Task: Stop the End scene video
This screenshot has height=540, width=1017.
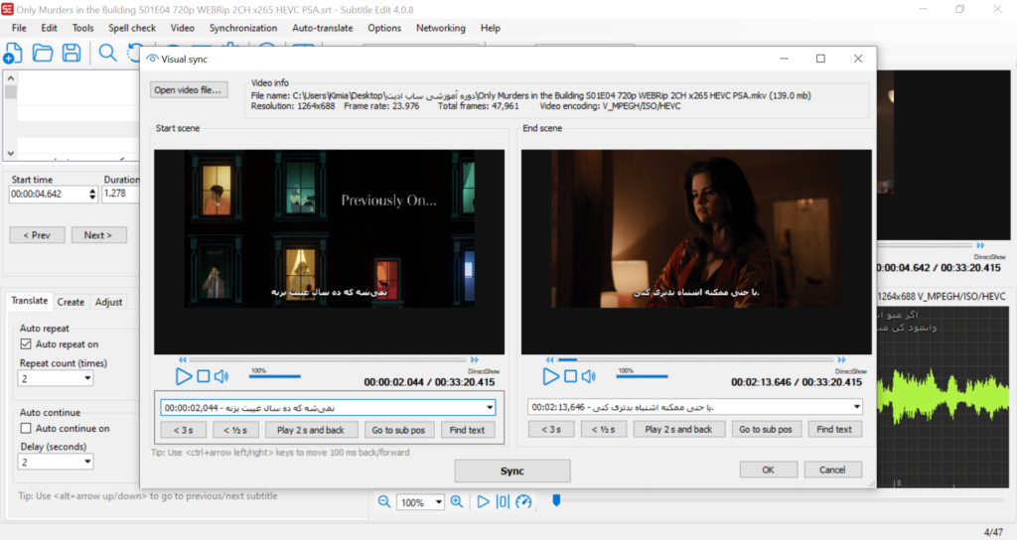Action: 571,376
